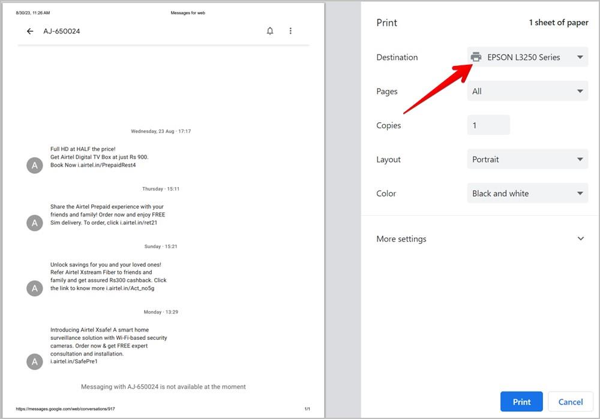Viewport: 600px width, 419px height.
Task: Open the three-dot menu in preview
Action: click(x=290, y=31)
